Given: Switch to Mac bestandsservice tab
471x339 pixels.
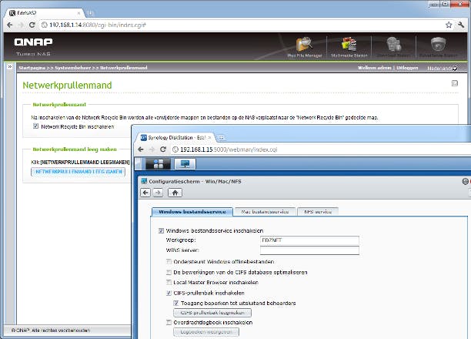Looking at the screenshot, I should pos(265,212).
